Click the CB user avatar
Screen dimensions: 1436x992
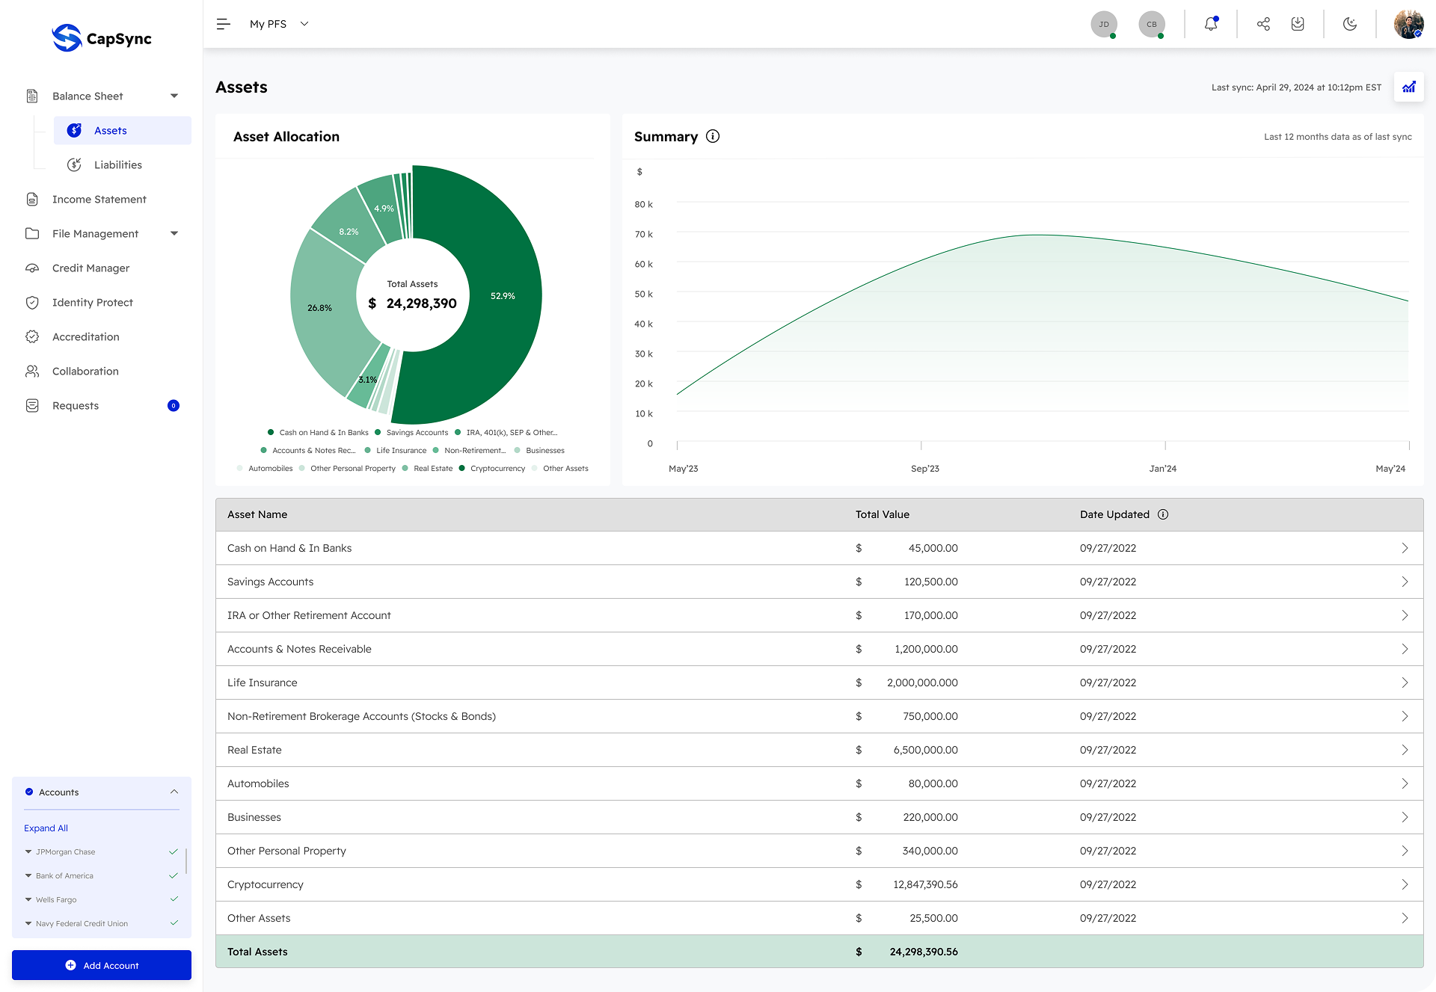click(1152, 24)
